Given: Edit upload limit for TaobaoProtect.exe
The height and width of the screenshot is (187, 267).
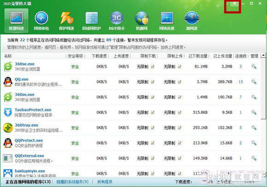Looking at the screenshot, I should click(x=180, y=113).
